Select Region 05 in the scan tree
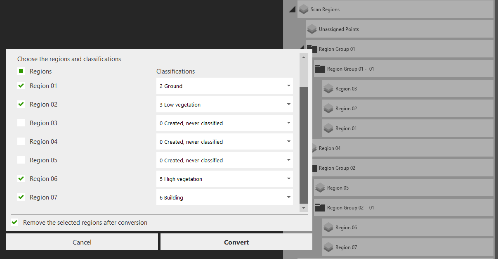 (x=404, y=188)
